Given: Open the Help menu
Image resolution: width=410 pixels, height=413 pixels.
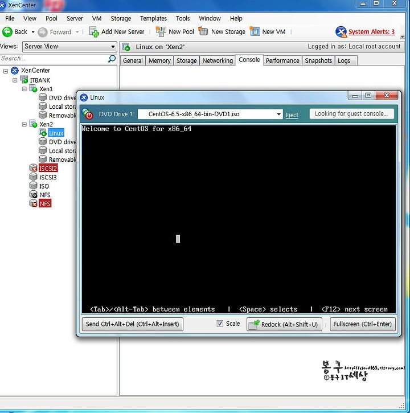Looking at the screenshot, I should tap(236, 18).
